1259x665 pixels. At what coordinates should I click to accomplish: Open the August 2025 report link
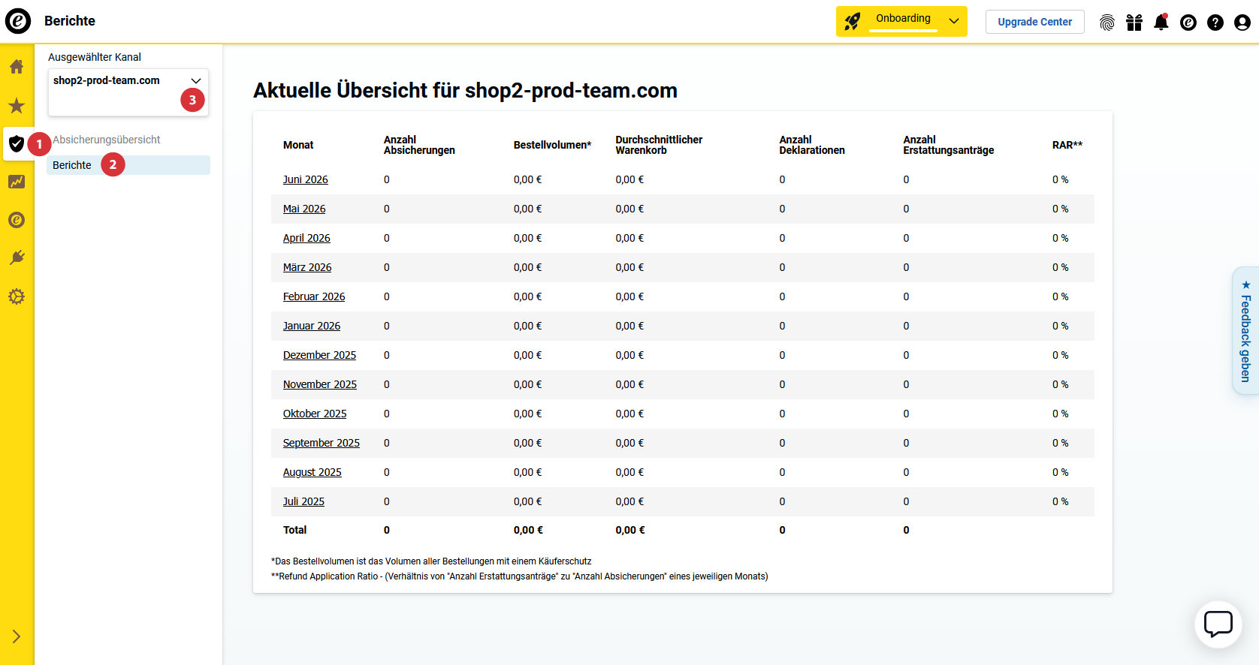312,472
